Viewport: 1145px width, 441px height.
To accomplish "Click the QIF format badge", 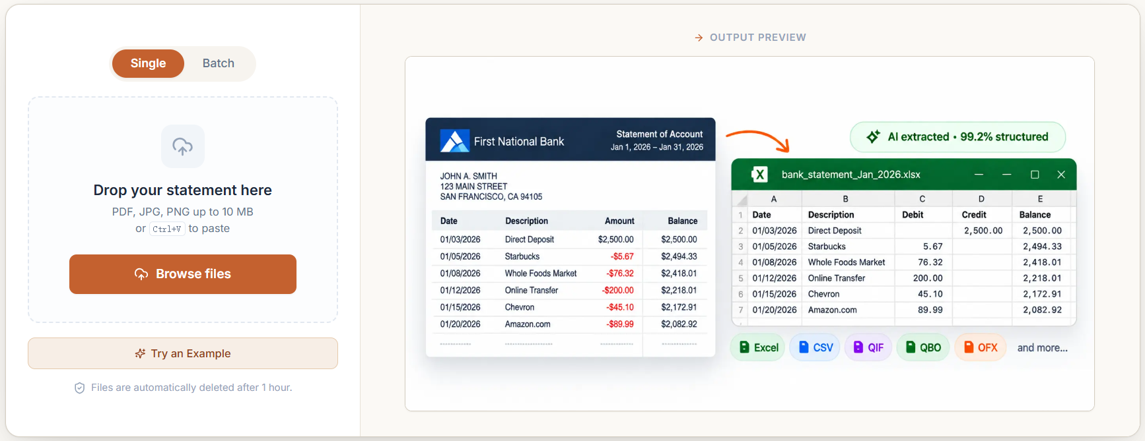I will (x=868, y=347).
